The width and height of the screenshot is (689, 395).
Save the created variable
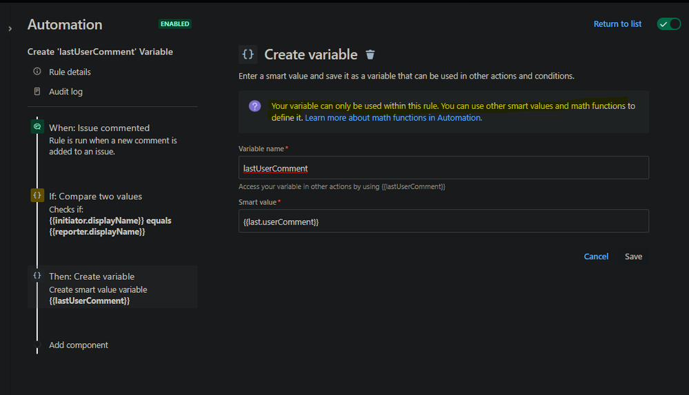pyautogui.click(x=633, y=256)
